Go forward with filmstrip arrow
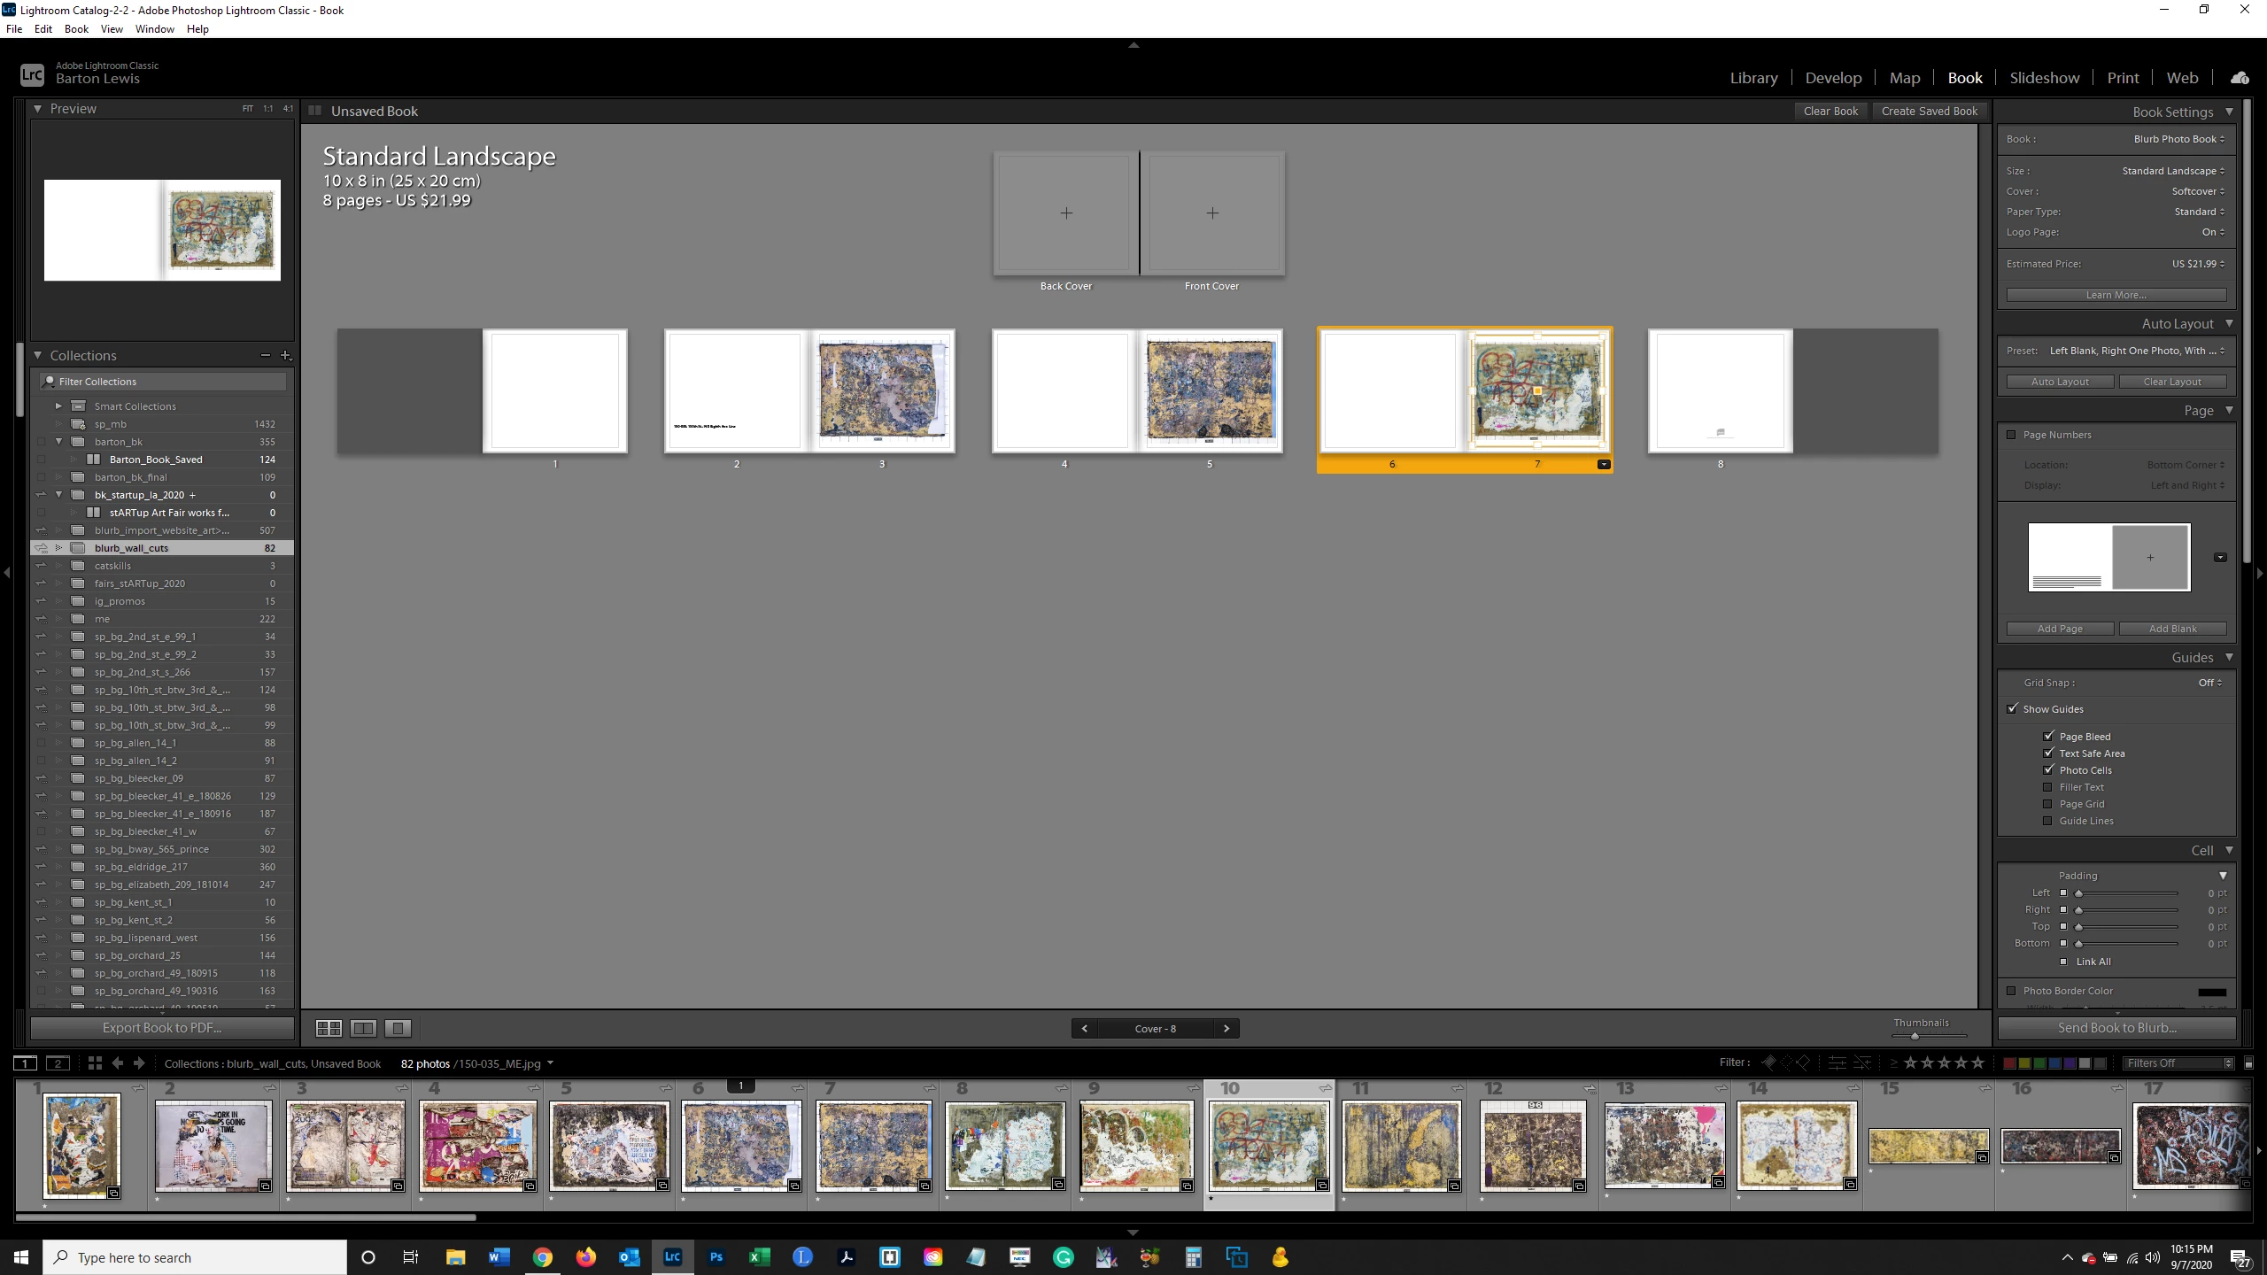 point(139,1063)
